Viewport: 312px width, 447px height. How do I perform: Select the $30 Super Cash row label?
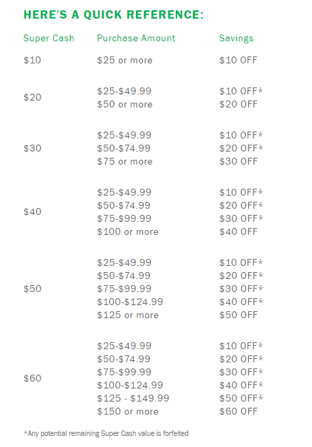[32, 148]
